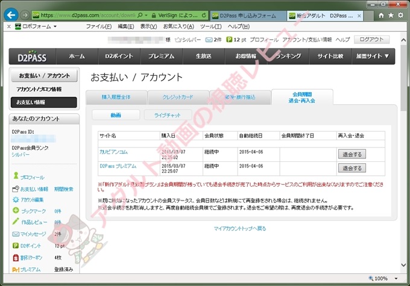410x286 pixels.
Task: Switch to D2Pass 申し込みフォーム browser tab
Action: click(x=247, y=16)
